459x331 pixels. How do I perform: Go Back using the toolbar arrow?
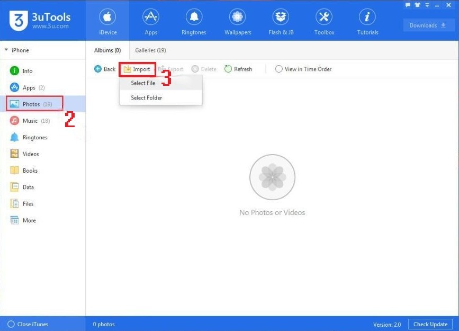[x=104, y=69]
